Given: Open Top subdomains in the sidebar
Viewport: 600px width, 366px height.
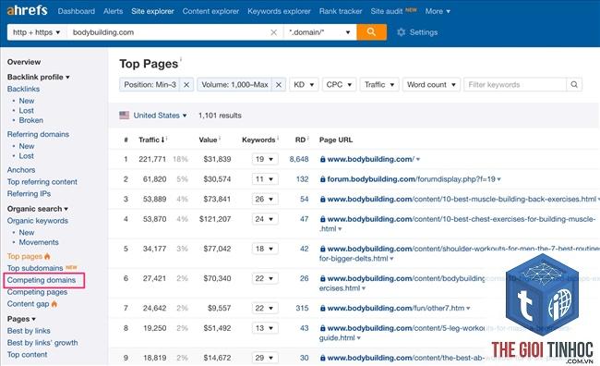Looking at the screenshot, I should point(35,268).
